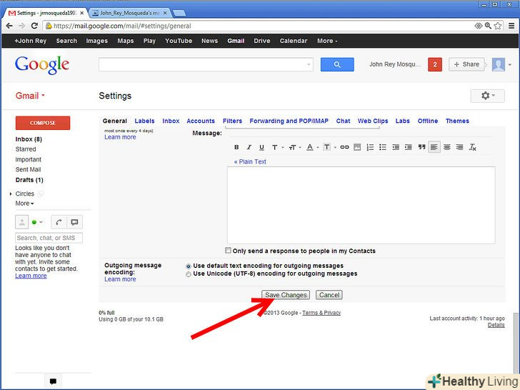Align message text to the right
Image resolution: width=520 pixels, height=390 pixels.
pos(460,147)
